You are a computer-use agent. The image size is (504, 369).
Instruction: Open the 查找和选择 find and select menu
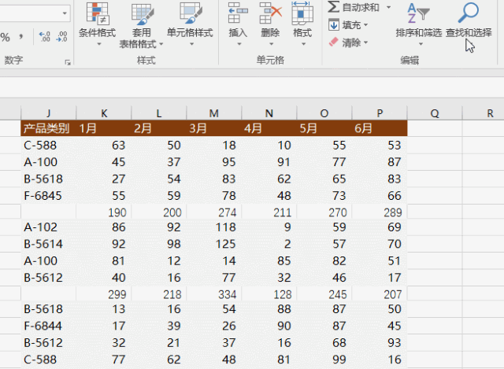[468, 22]
